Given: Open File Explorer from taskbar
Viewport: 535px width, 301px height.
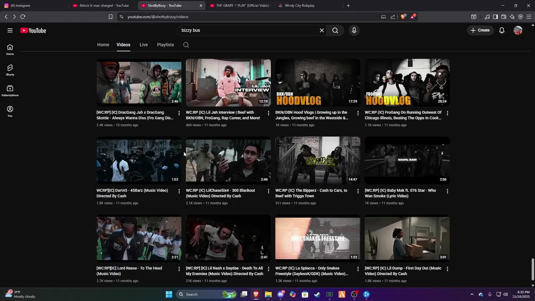Looking at the screenshot, I should [x=268, y=294].
